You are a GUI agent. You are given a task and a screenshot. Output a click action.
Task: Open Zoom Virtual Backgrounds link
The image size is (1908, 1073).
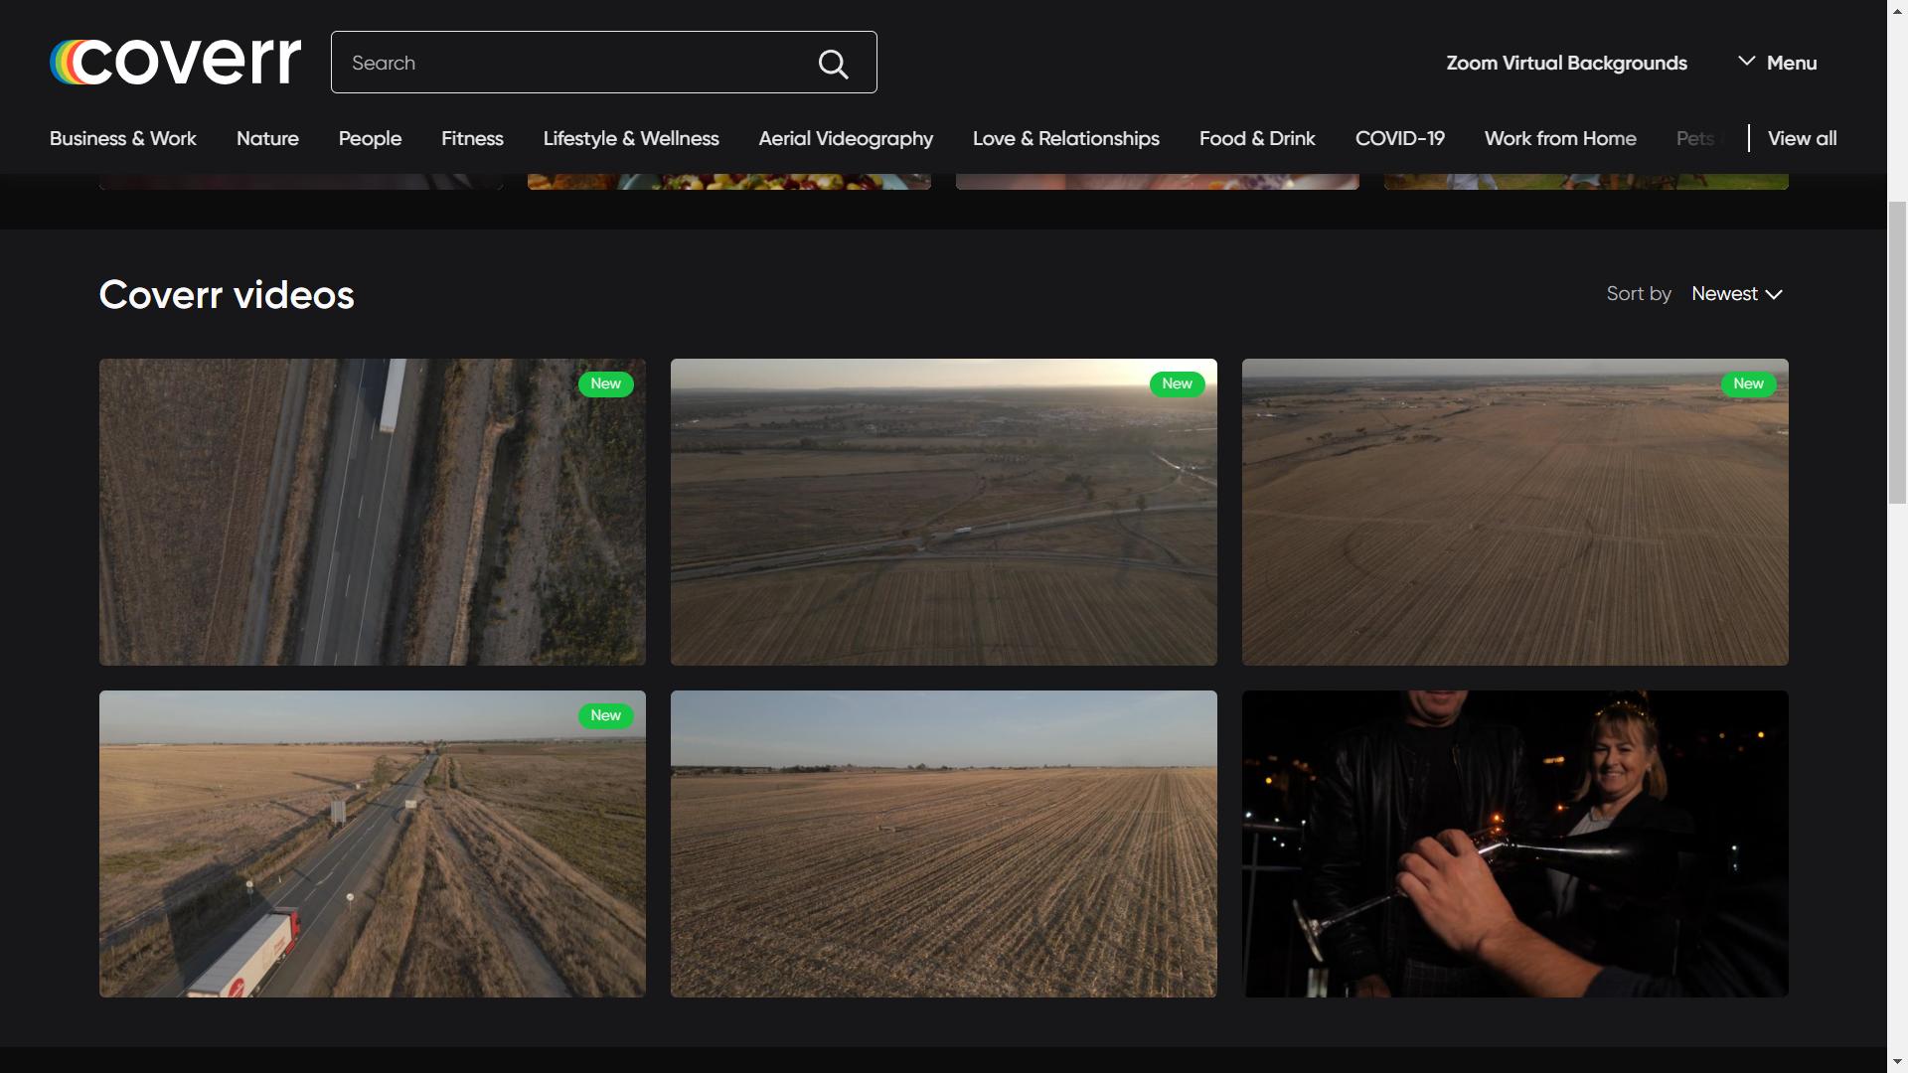click(1566, 63)
